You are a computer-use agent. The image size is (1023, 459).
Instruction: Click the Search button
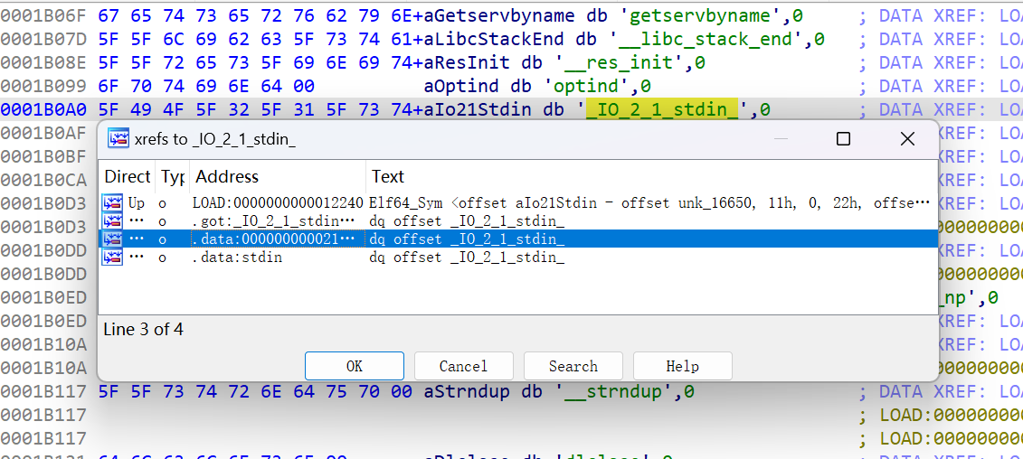(x=573, y=366)
